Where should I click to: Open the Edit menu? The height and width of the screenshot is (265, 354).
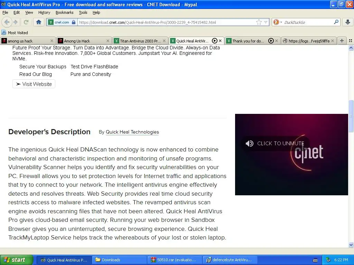point(17,12)
